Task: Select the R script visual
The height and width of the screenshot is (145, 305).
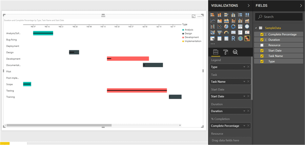Action: click(x=233, y=39)
